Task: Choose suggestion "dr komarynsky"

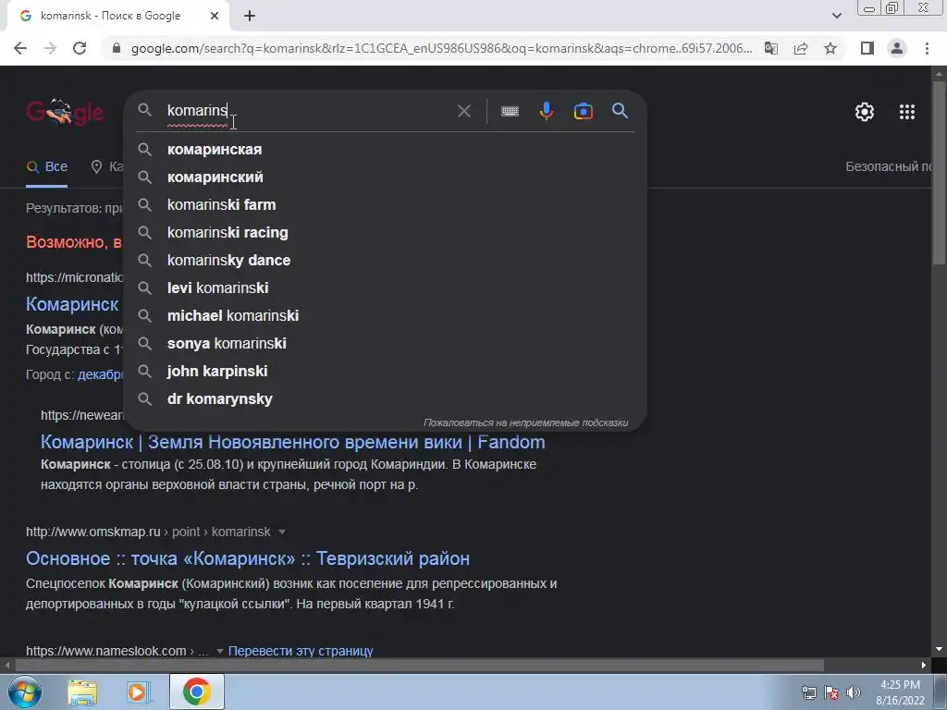Action: coord(386,399)
